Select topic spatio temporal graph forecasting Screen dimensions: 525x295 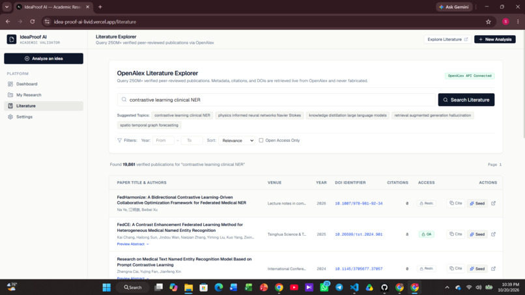149,125
